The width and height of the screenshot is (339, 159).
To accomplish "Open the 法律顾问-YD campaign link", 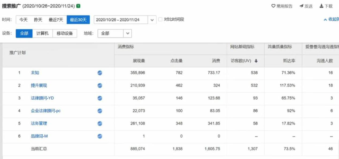I will coord(42,98).
